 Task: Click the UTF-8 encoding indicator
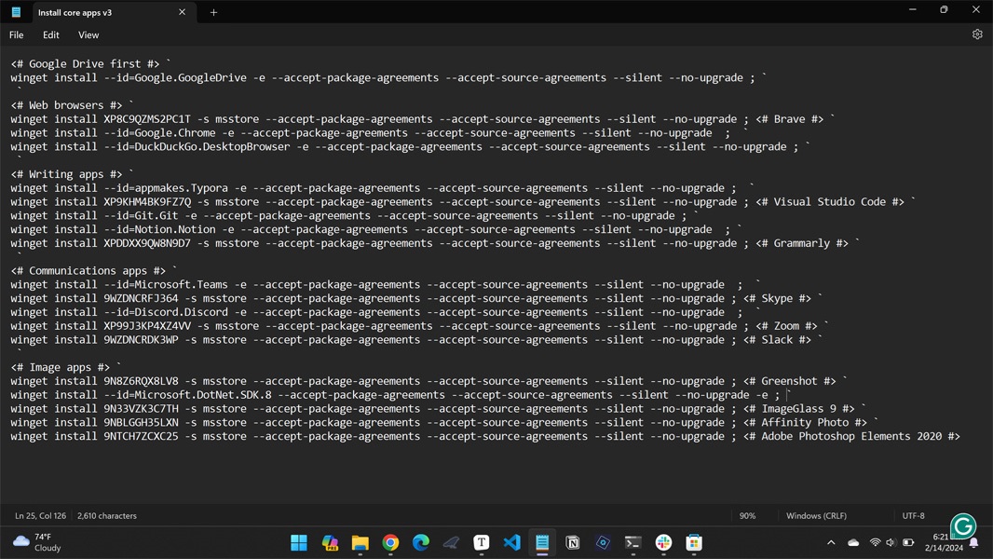coord(913,515)
